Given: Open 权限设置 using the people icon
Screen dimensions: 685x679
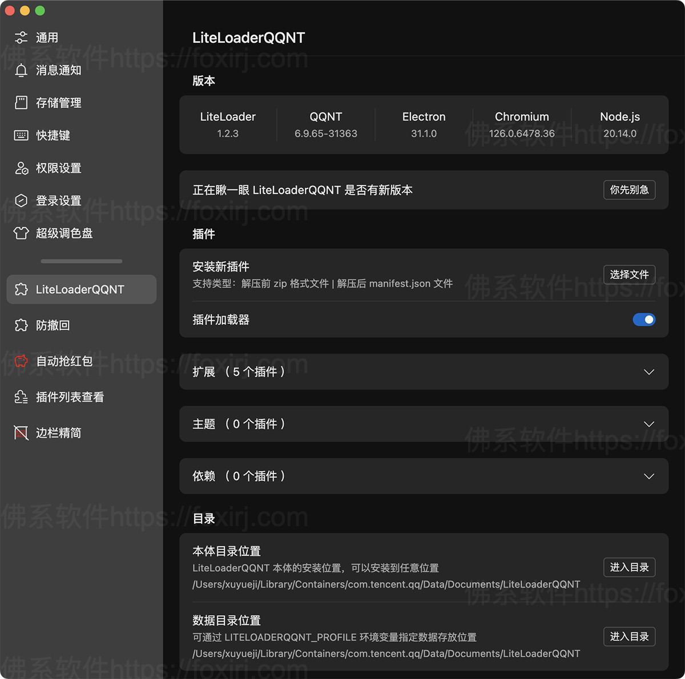Looking at the screenshot, I should click(x=21, y=168).
